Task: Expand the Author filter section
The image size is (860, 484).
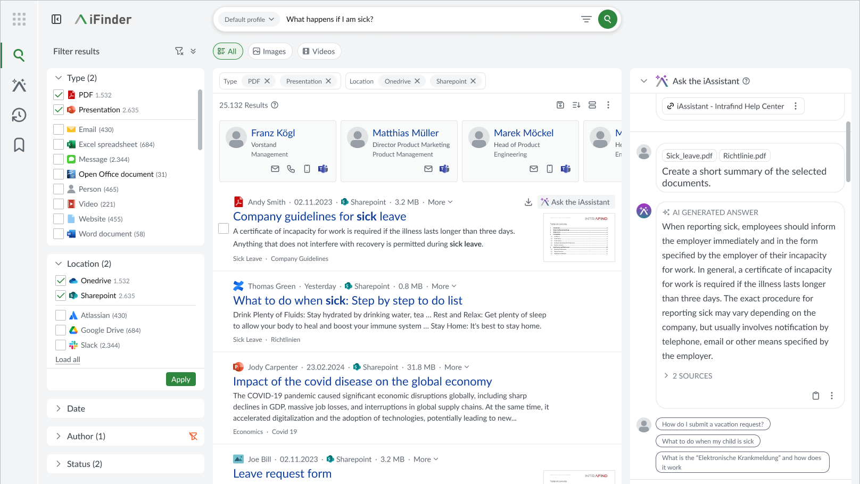Action: tap(59, 436)
